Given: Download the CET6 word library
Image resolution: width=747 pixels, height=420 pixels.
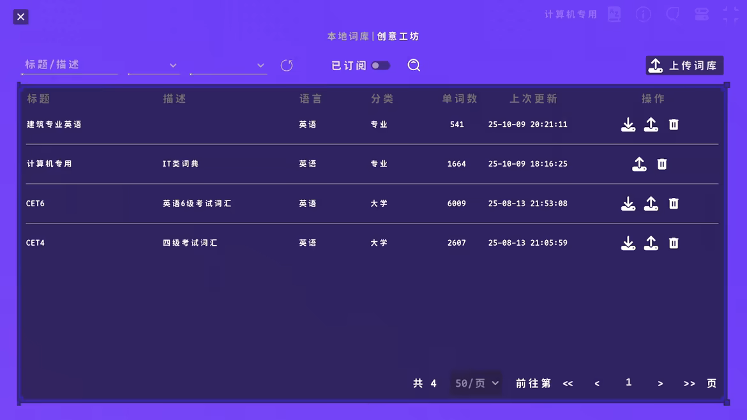Looking at the screenshot, I should tap(628, 203).
